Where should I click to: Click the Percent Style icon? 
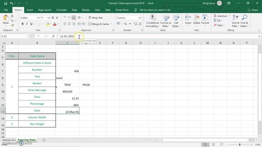(x=126, y=24)
